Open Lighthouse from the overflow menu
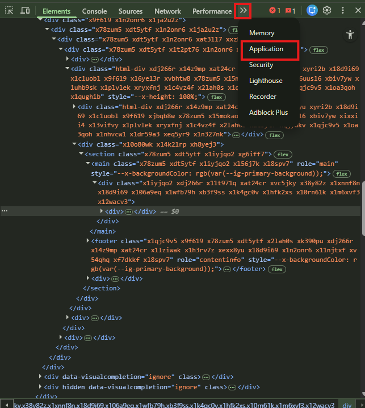This screenshot has height=408, width=365. coord(266,81)
